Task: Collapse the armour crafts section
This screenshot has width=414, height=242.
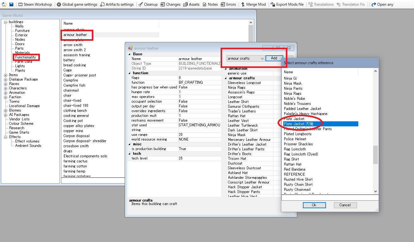Action: click(x=226, y=78)
